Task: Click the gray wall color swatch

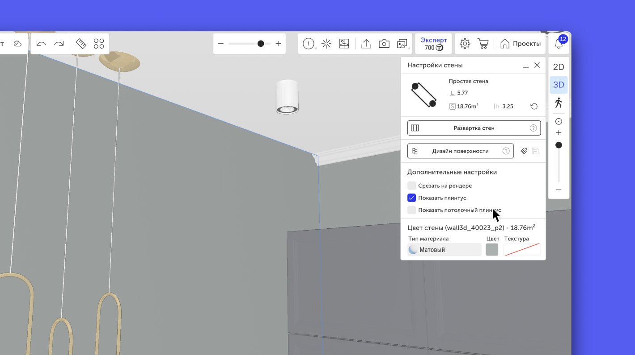Action: (x=492, y=250)
